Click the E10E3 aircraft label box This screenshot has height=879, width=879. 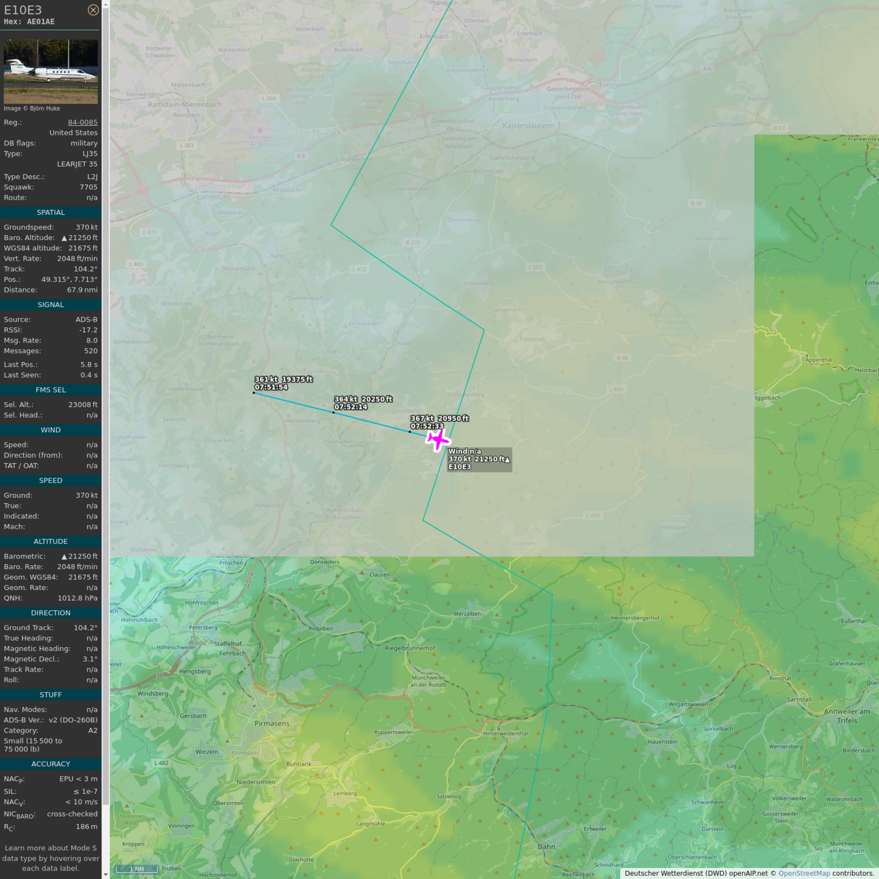pyautogui.click(x=479, y=459)
